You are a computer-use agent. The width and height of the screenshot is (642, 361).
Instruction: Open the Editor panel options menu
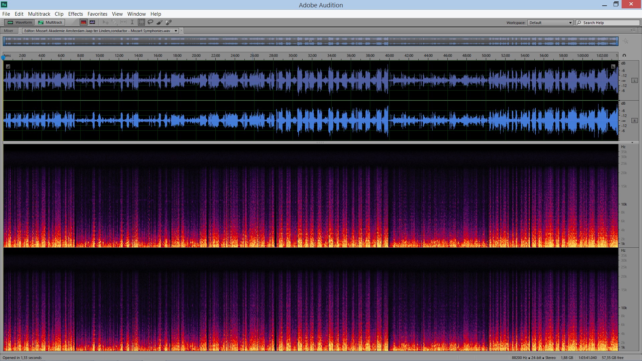click(633, 30)
